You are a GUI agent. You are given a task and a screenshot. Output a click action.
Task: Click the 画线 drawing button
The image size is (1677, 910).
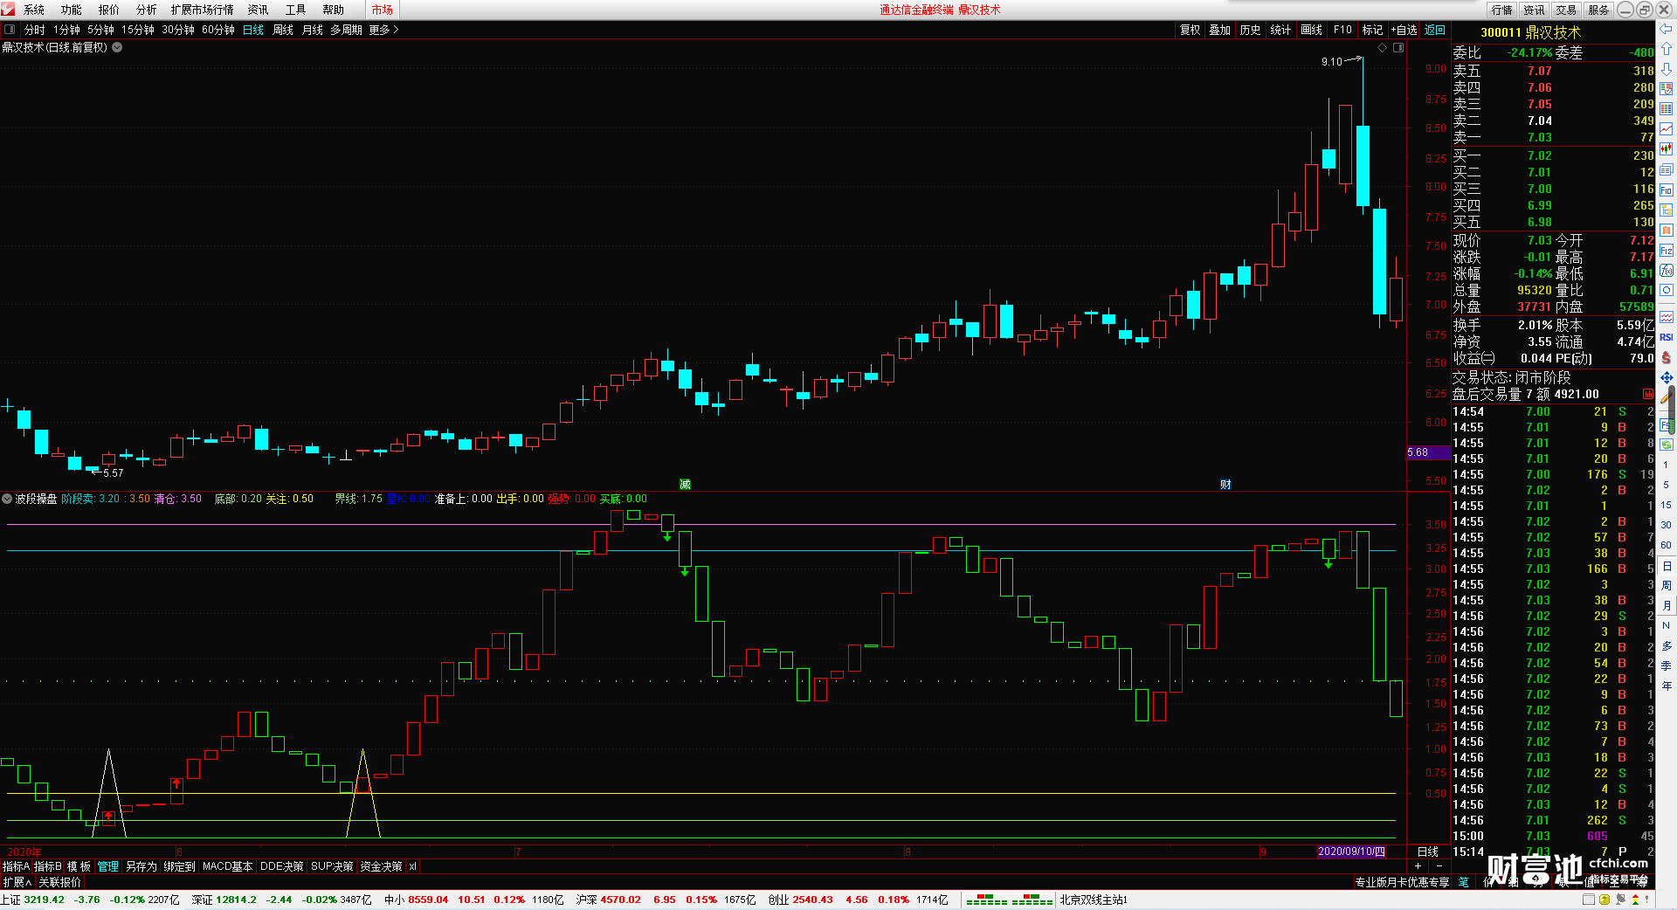point(1311,30)
